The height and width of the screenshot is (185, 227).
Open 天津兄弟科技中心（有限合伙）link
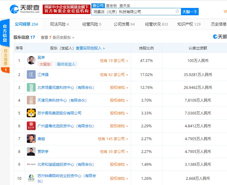[62, 100]
